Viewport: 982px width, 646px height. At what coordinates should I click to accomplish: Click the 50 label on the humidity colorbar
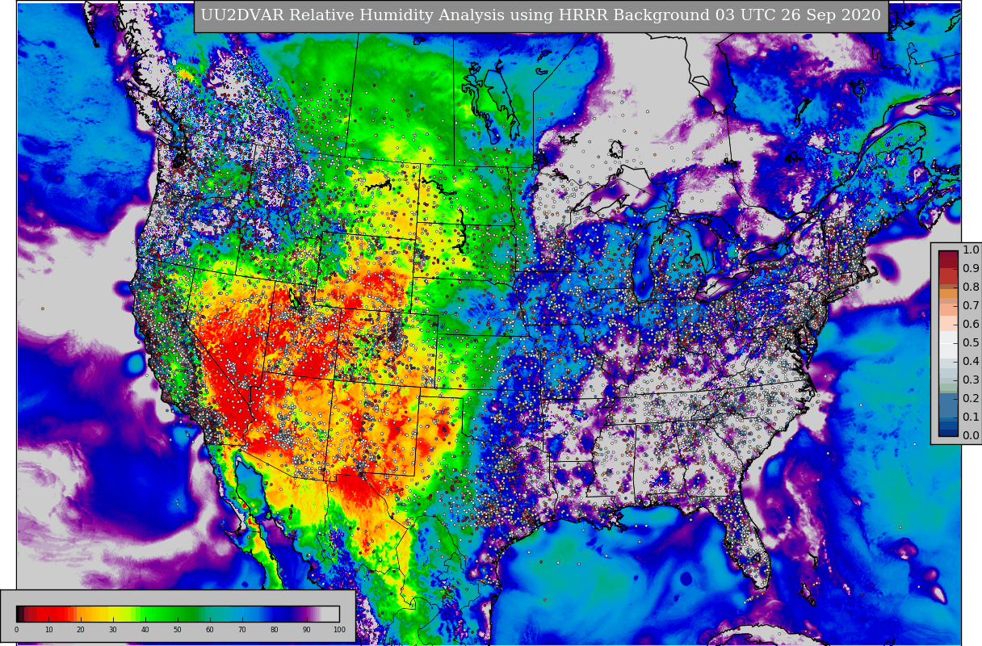click(178, 630)
